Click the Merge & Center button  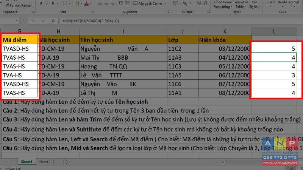click(148, 3)
